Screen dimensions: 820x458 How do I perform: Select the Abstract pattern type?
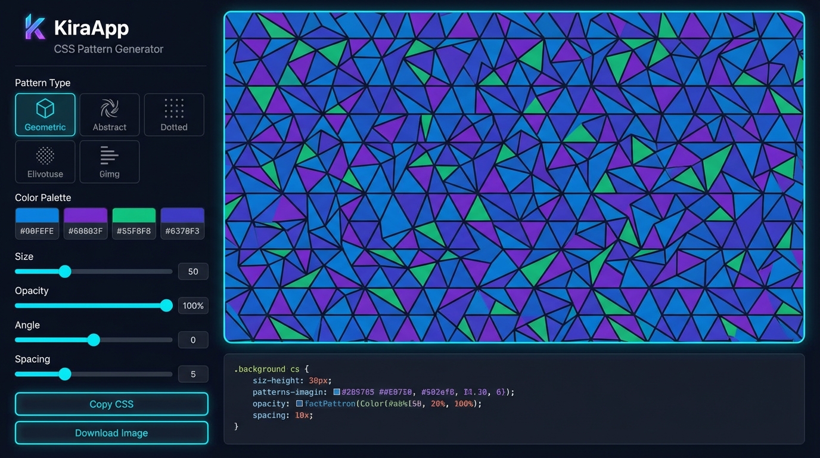click(109, 114)
